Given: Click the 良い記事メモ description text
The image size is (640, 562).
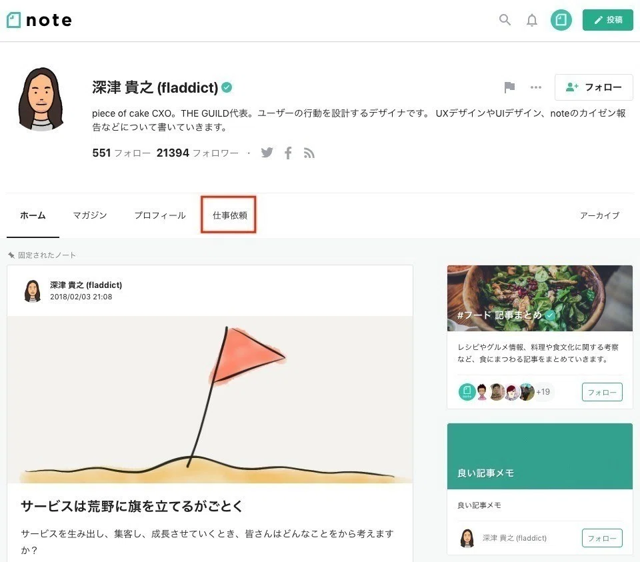Looking at the screenshot, I should (x=479, y=505).
